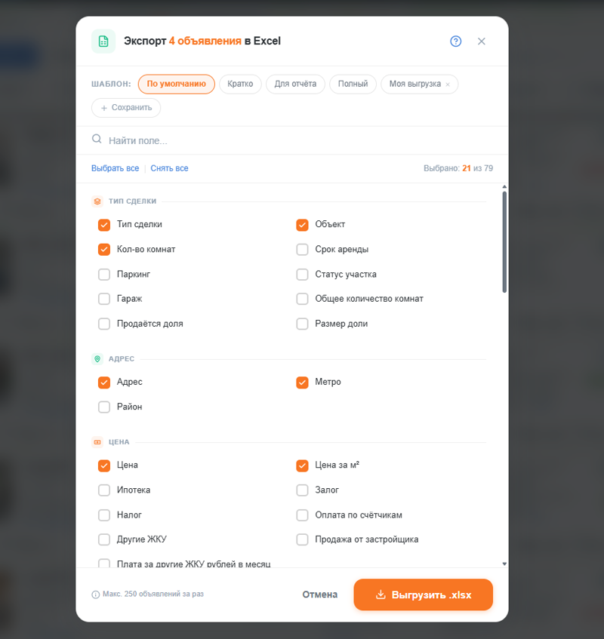
Task: Switch to the Кратко template
Action: tap(240, 84)
